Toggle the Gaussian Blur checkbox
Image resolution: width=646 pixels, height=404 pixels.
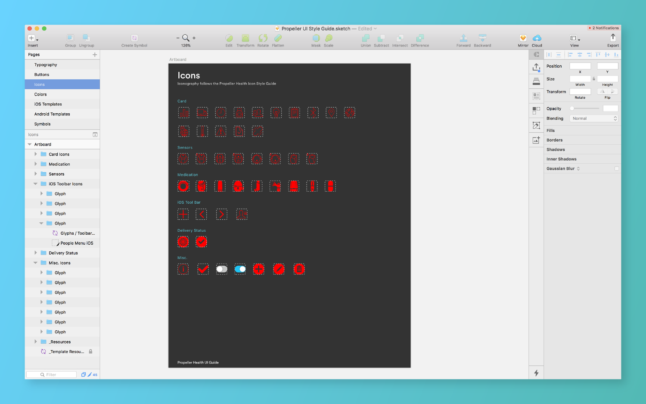point(616,169)
